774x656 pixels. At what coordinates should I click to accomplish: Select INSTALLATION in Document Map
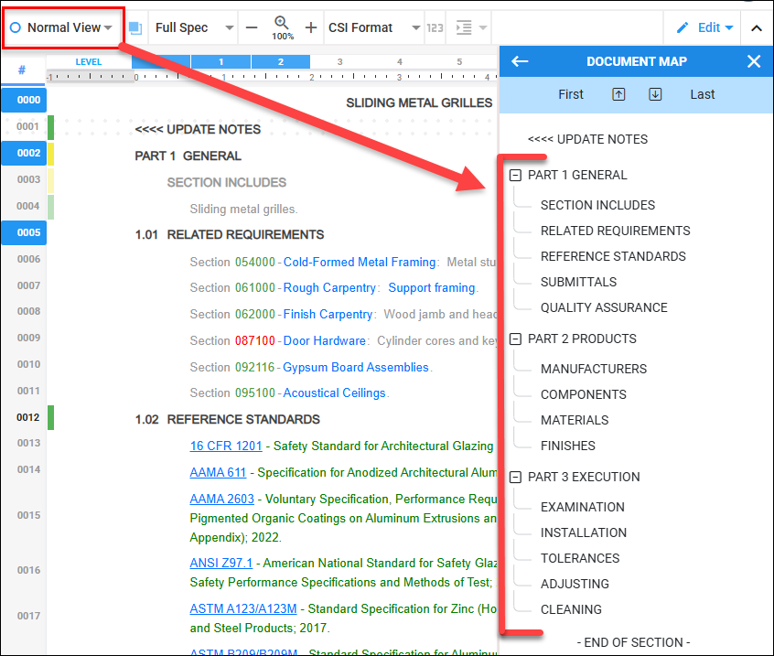click(x=584, y=532)
